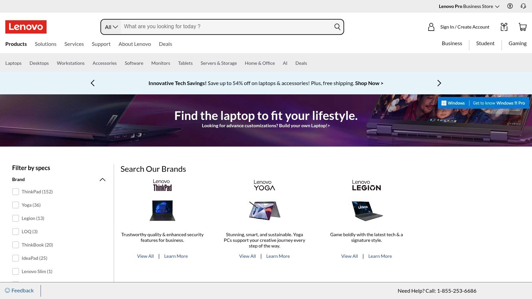The width and height of the screenshot is (532, 299).
Task: Click View All under Yoga
Action: point(247,256)
